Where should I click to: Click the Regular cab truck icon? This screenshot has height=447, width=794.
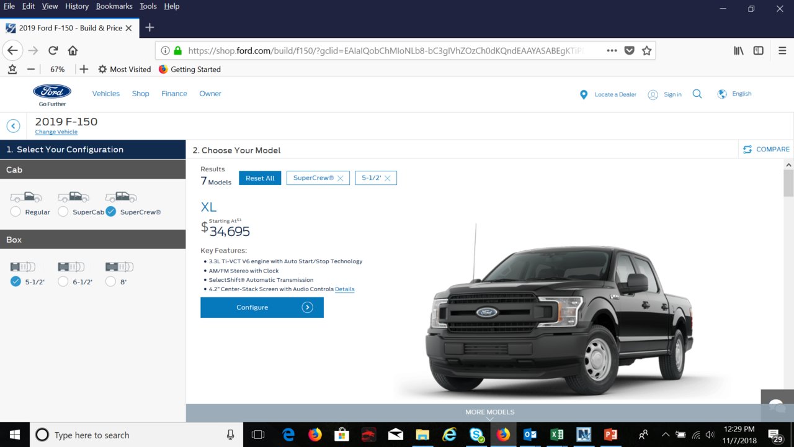[x=26, y=197]
